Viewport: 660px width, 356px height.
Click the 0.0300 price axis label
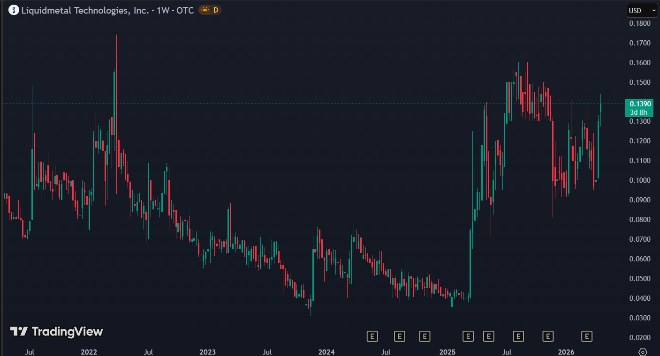point(640,318)
